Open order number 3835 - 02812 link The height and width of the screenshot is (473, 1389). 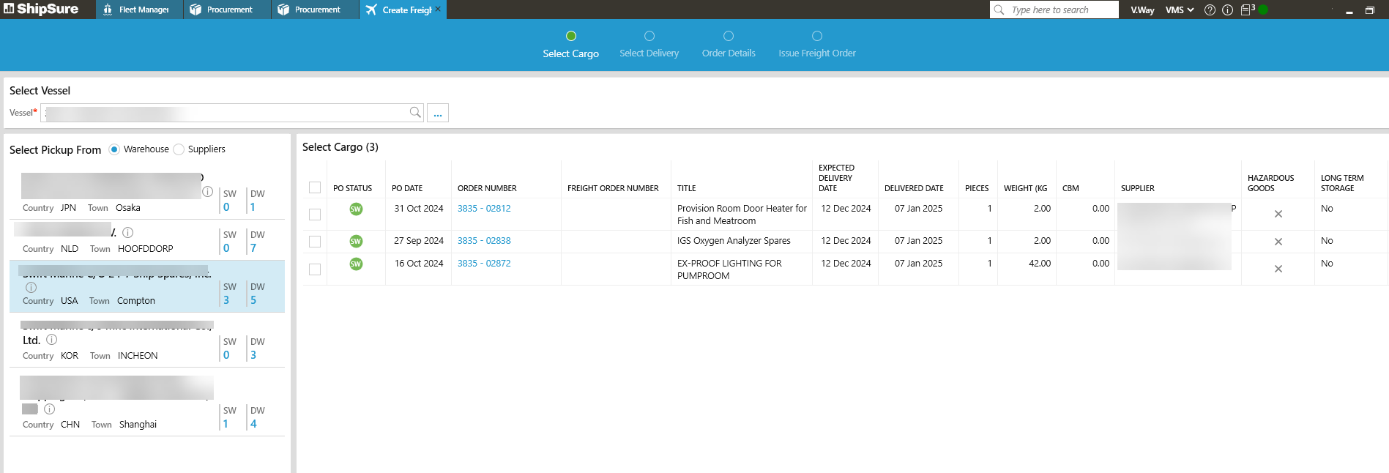[x=484, y=209]
